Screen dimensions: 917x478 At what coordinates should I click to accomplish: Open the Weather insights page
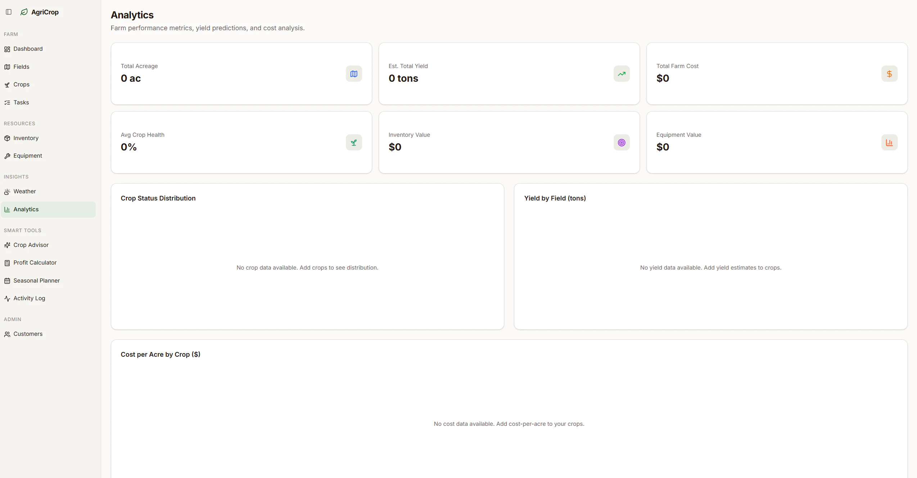tap(24, 191)
